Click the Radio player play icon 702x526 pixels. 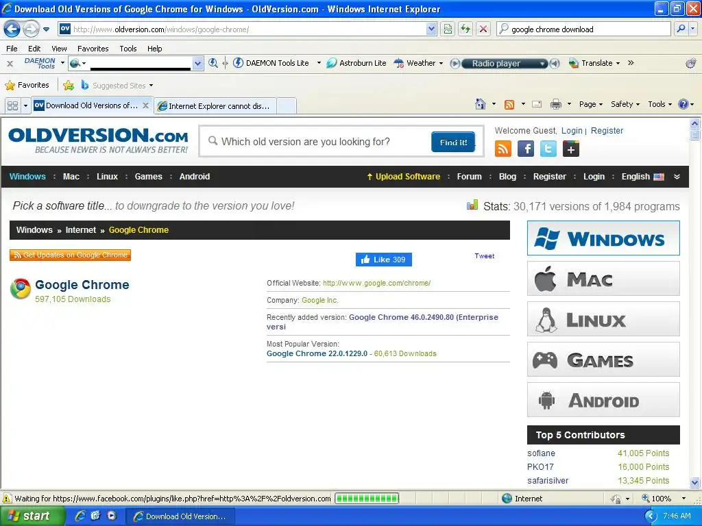pos(455,64)
